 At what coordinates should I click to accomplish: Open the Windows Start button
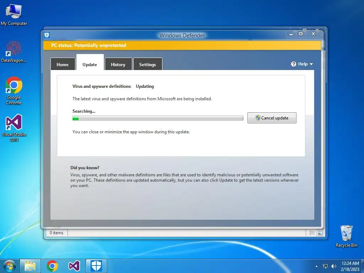(9, 266)
